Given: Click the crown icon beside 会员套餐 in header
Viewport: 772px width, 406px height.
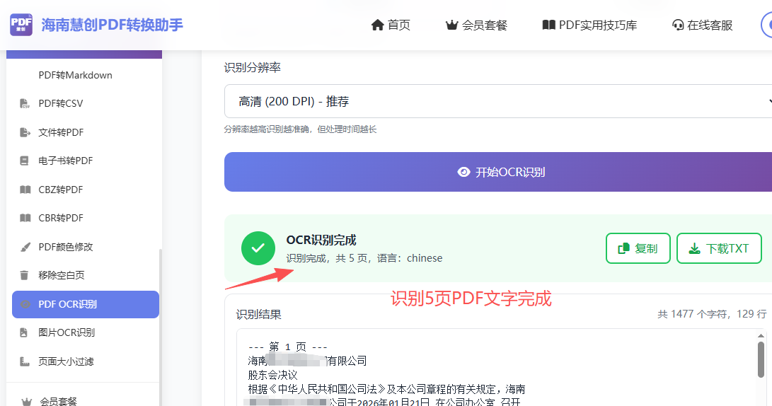Looking at the screenshot, I should click(451, 25).
